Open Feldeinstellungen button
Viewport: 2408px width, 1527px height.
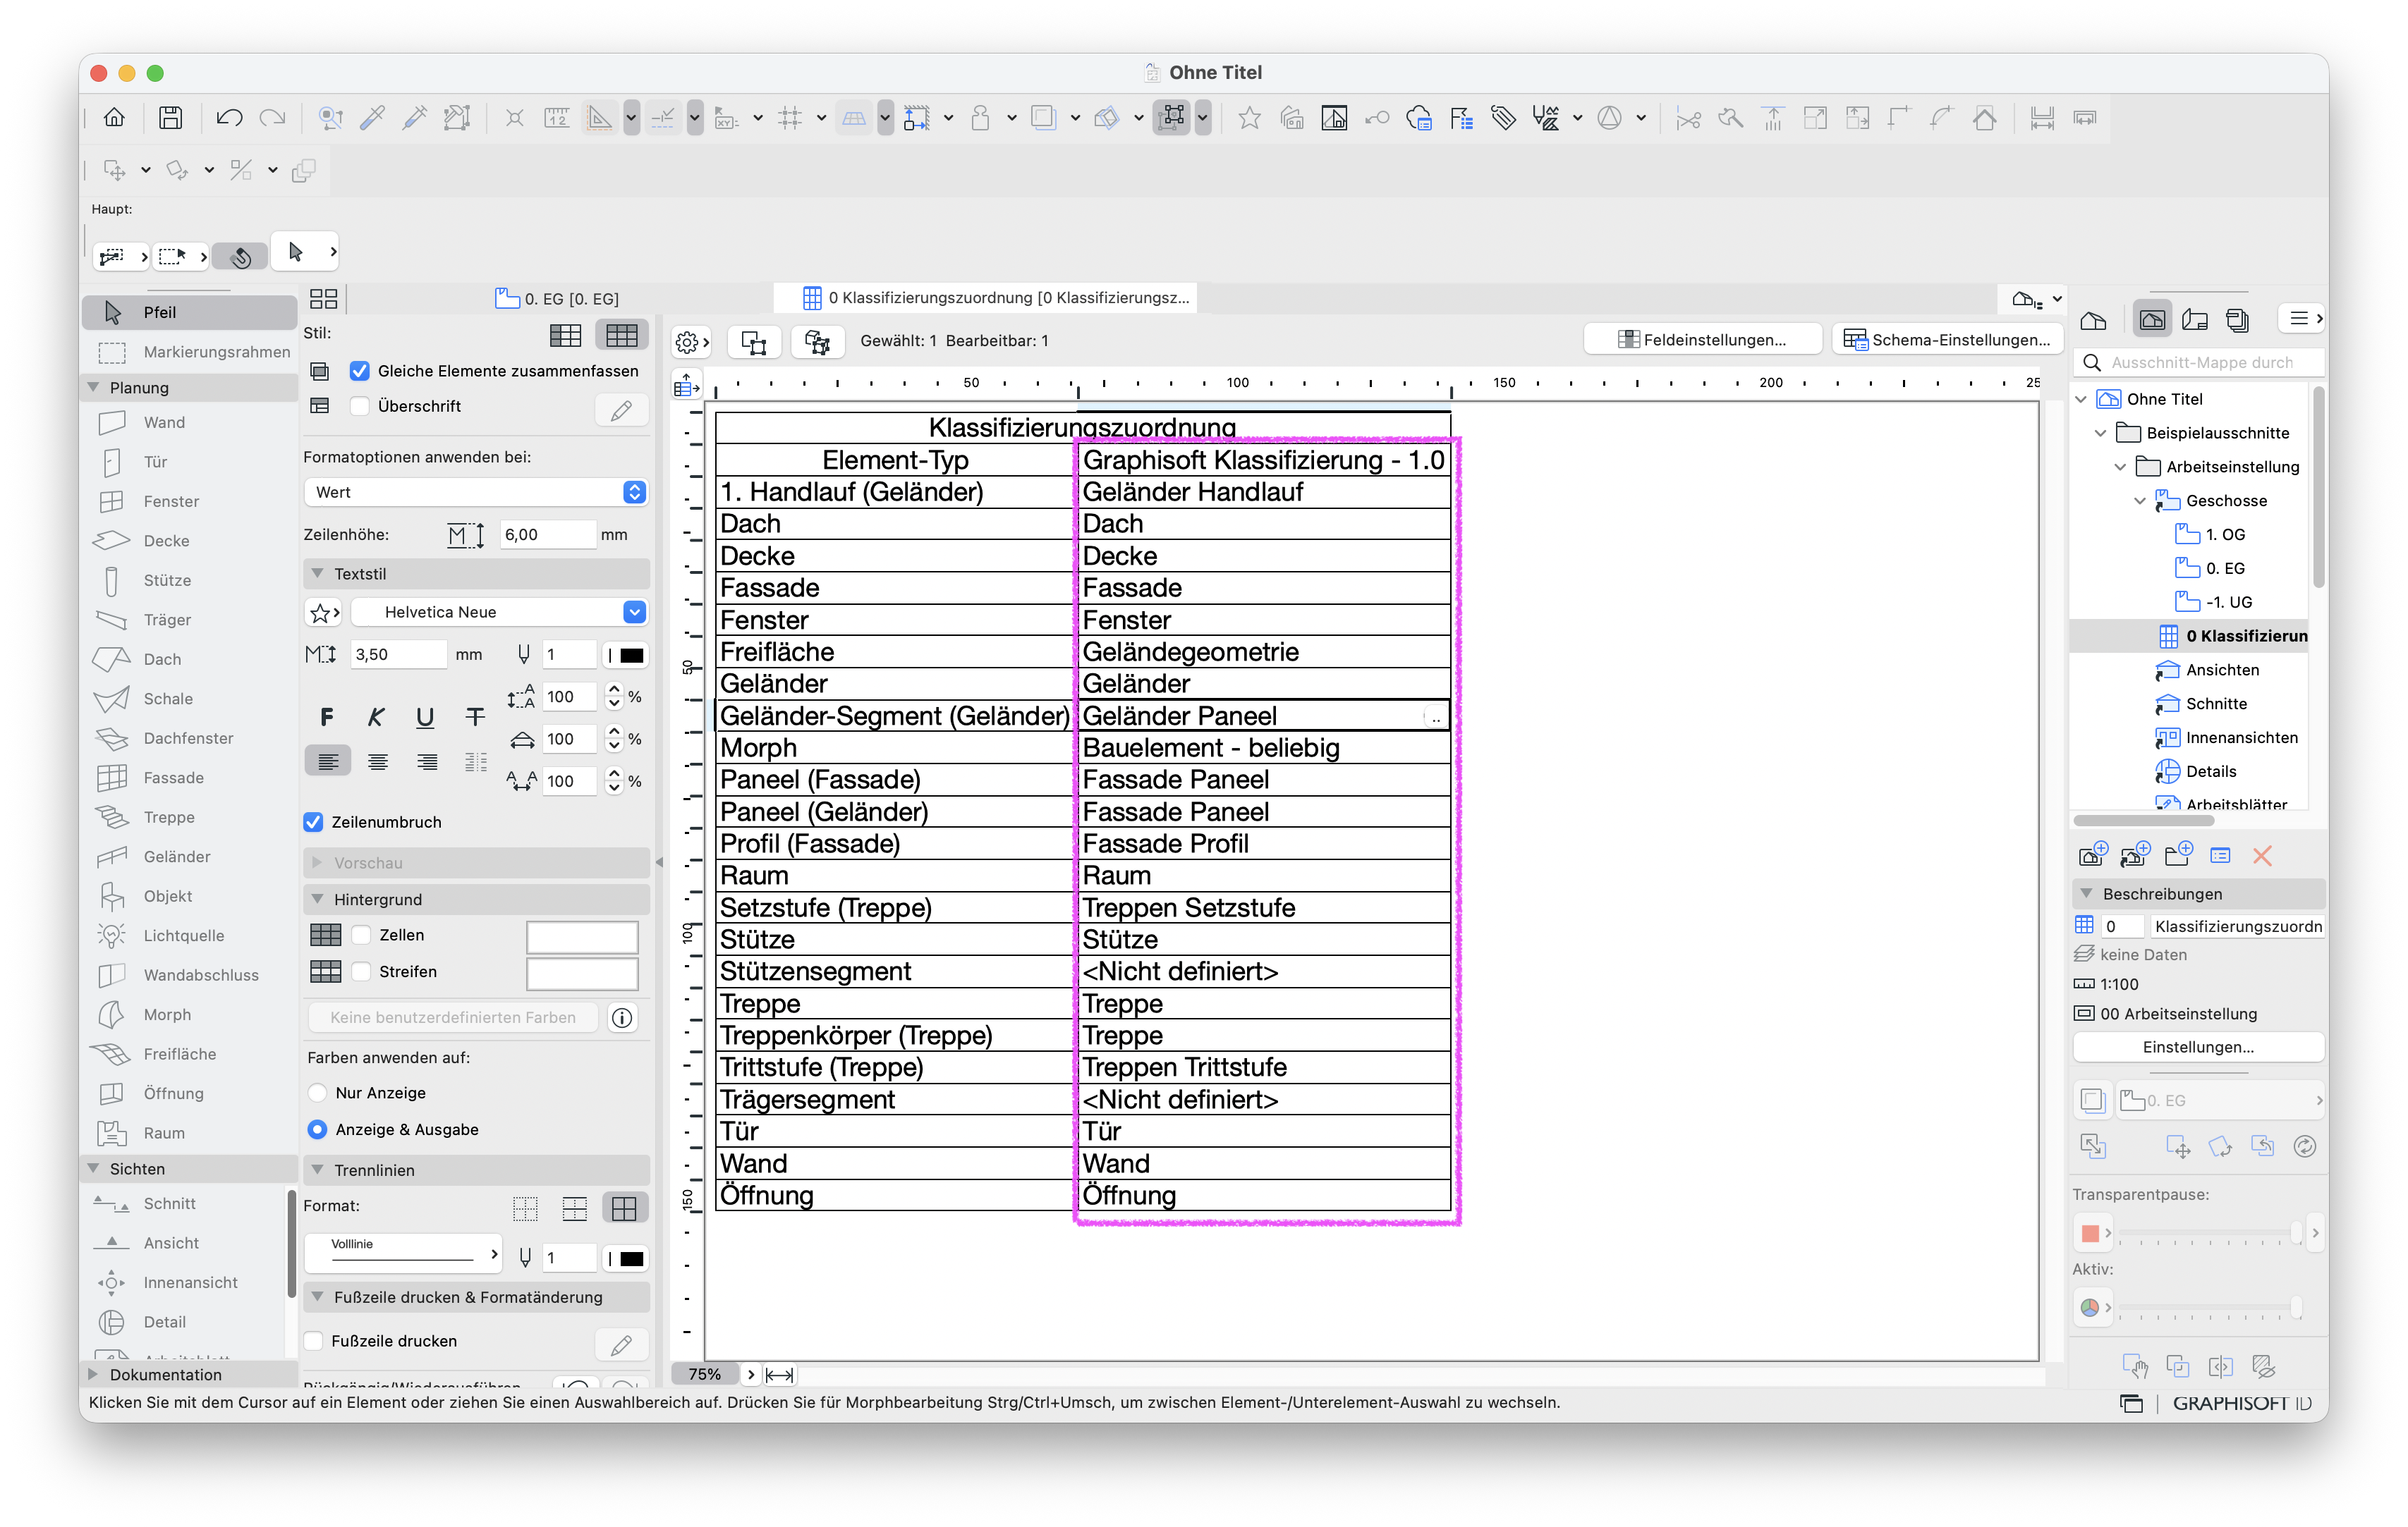click(x=1702, y=341)
